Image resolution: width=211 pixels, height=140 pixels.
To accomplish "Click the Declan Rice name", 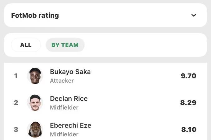I will pyautogui.click(x=69, y=98).
